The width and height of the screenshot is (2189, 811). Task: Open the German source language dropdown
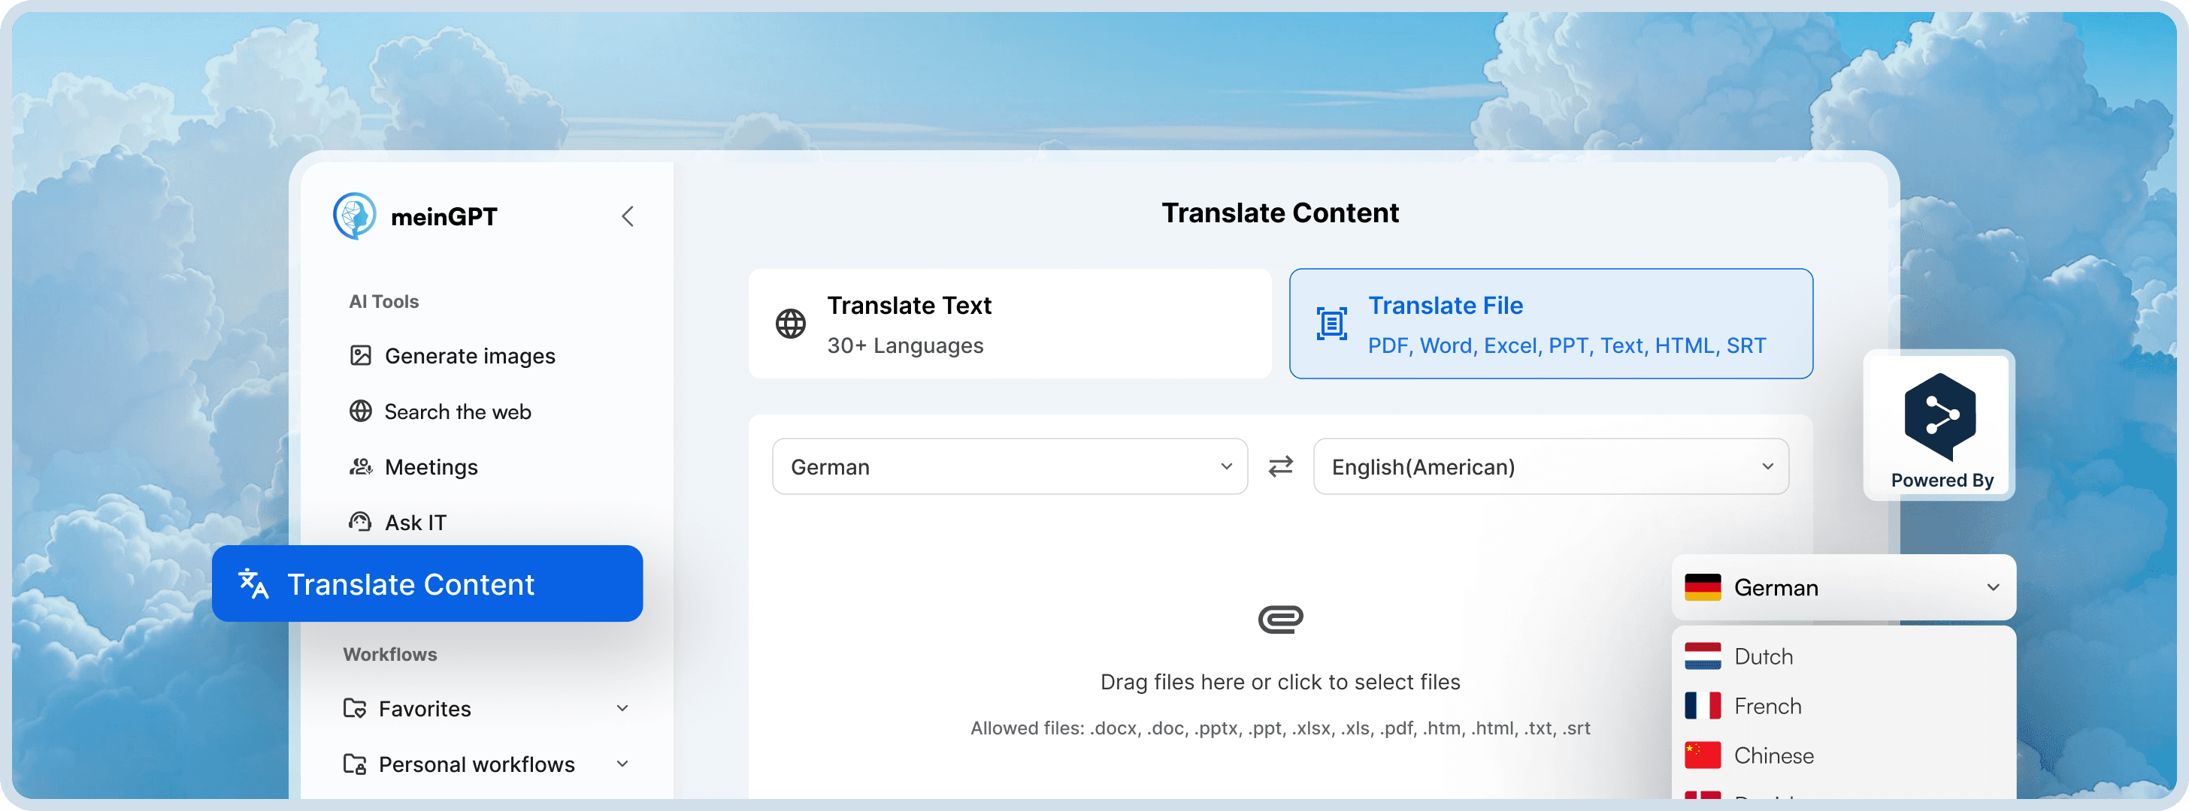pos(1009,466)
